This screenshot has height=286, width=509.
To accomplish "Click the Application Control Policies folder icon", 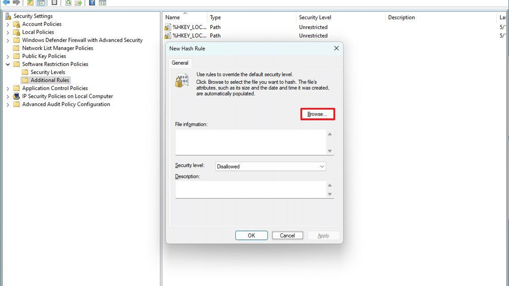I will point(17,88).
